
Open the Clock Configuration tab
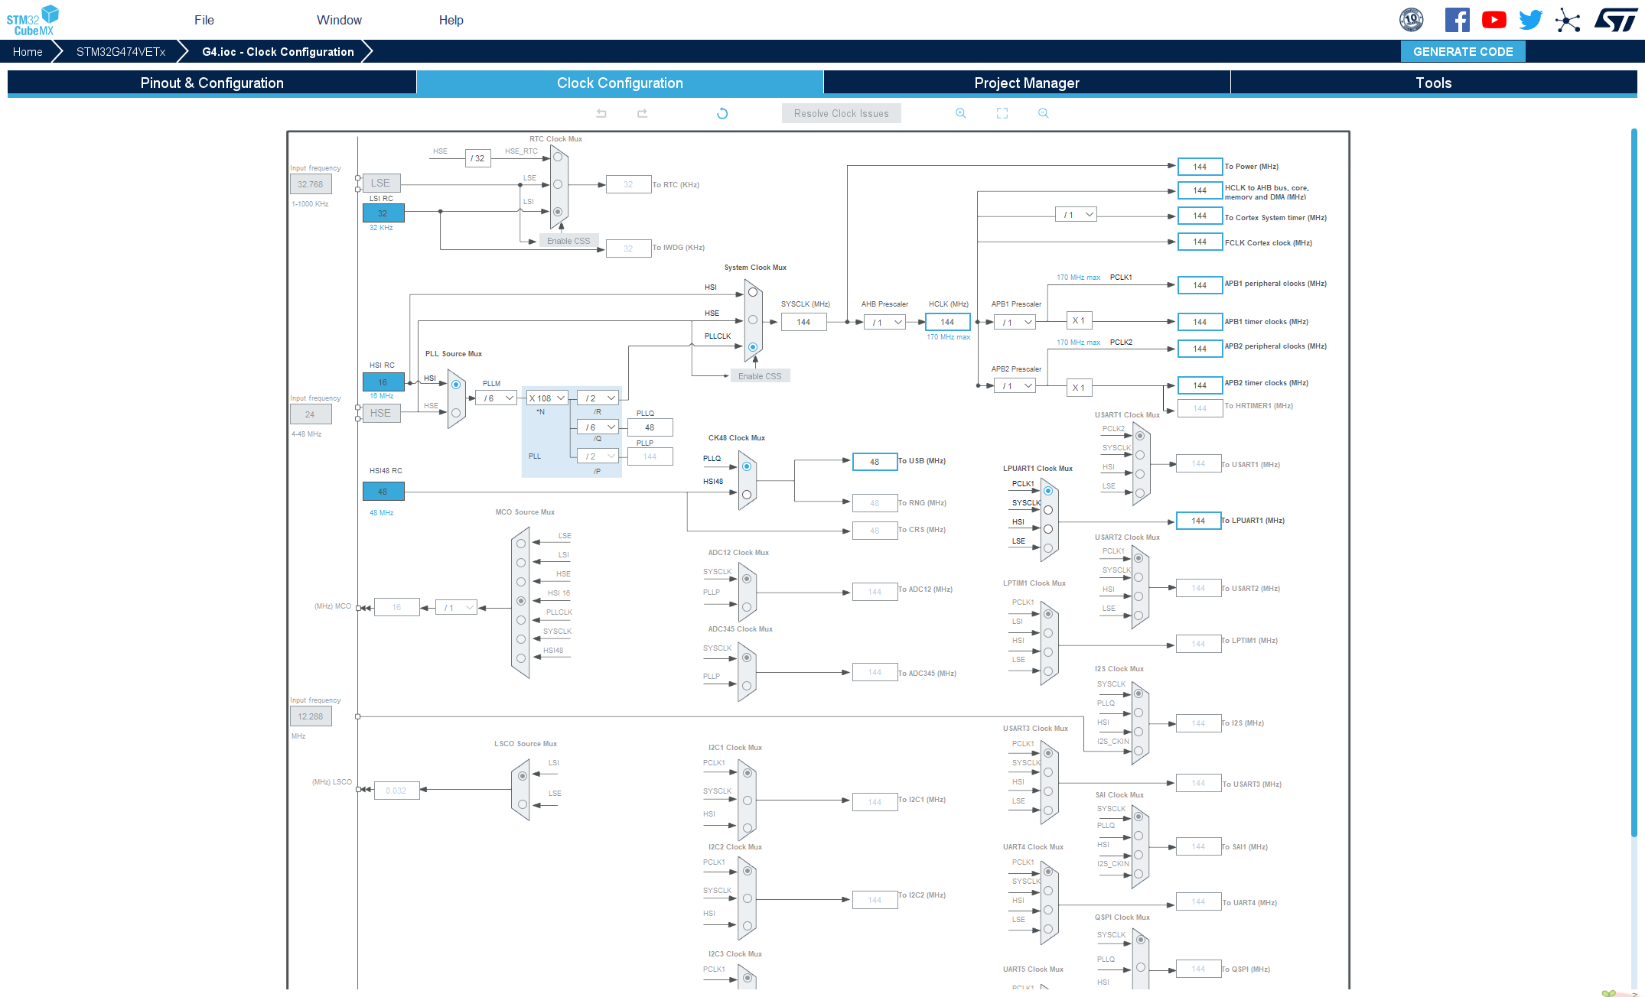click(619, 83)
